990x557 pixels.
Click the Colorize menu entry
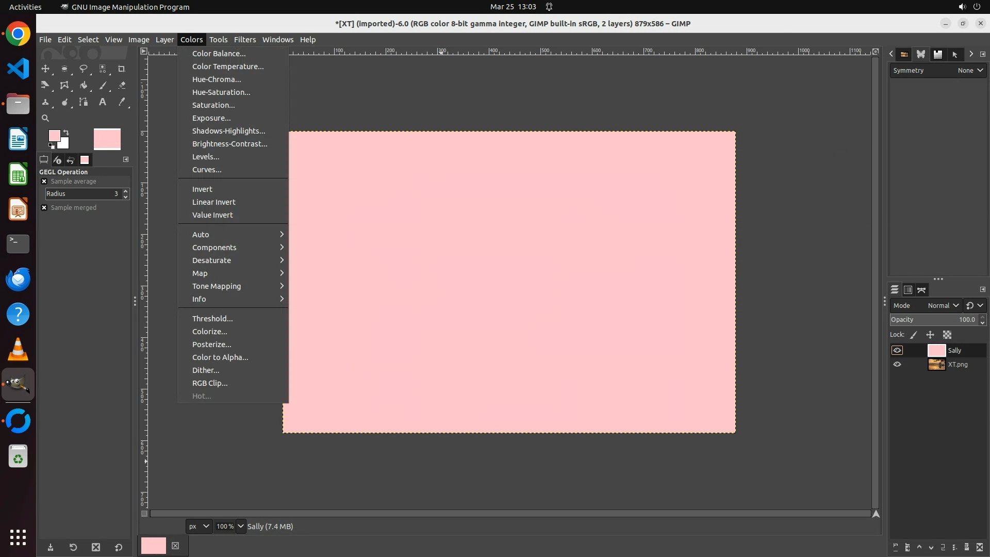[209, 332]
